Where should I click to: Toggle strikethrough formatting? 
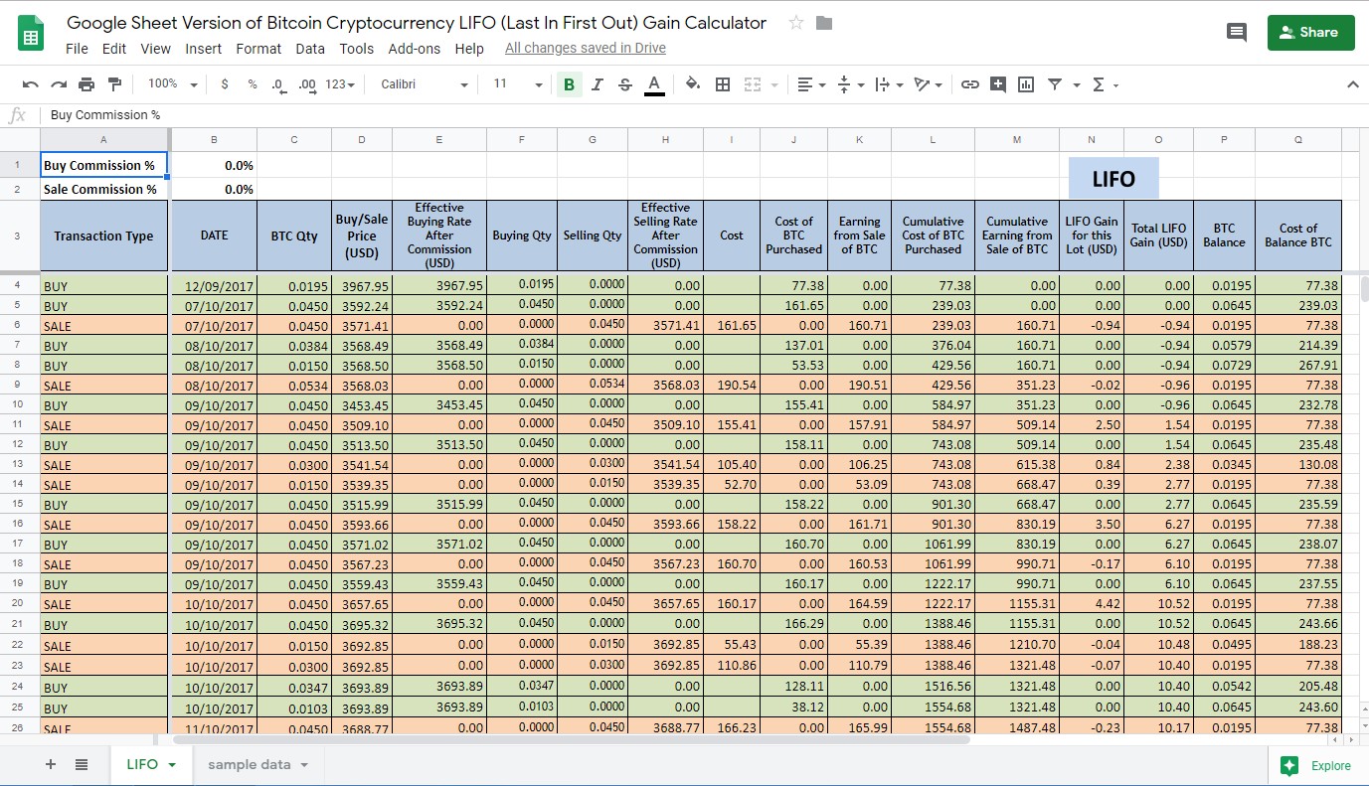[x=624, y=84]
